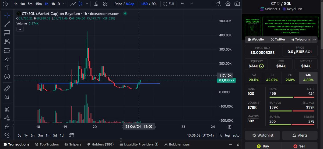Set timeframe to 1m
The image size is (323, 149).
point(23,4)
